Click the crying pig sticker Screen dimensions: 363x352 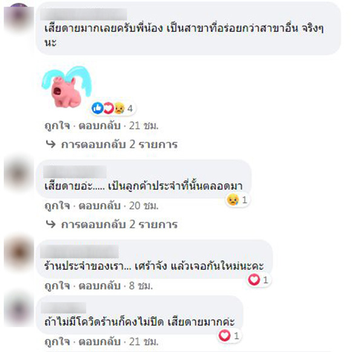67,87
